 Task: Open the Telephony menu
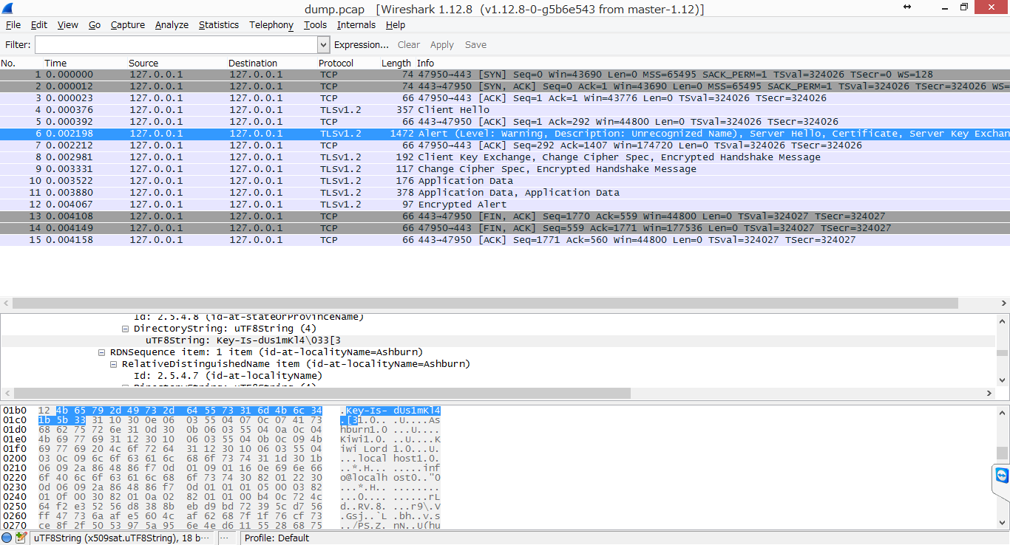[271, 24]
